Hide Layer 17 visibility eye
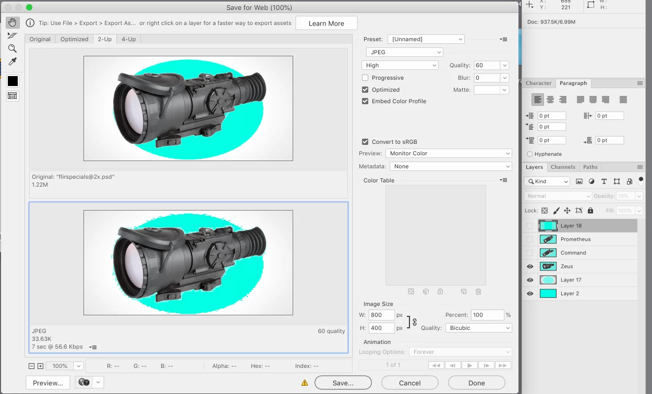 click(x=530, y=280)
